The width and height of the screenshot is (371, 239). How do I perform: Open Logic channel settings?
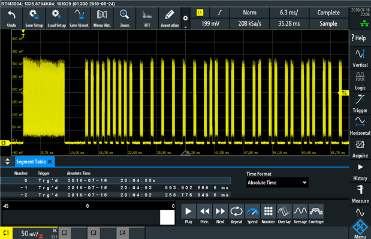(360, 81)
